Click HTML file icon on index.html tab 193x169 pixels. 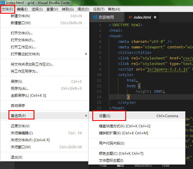[x=130, y=17]
